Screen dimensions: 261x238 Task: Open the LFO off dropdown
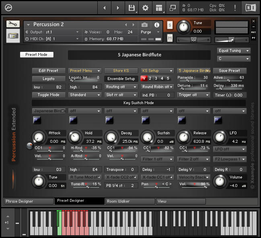230,149
